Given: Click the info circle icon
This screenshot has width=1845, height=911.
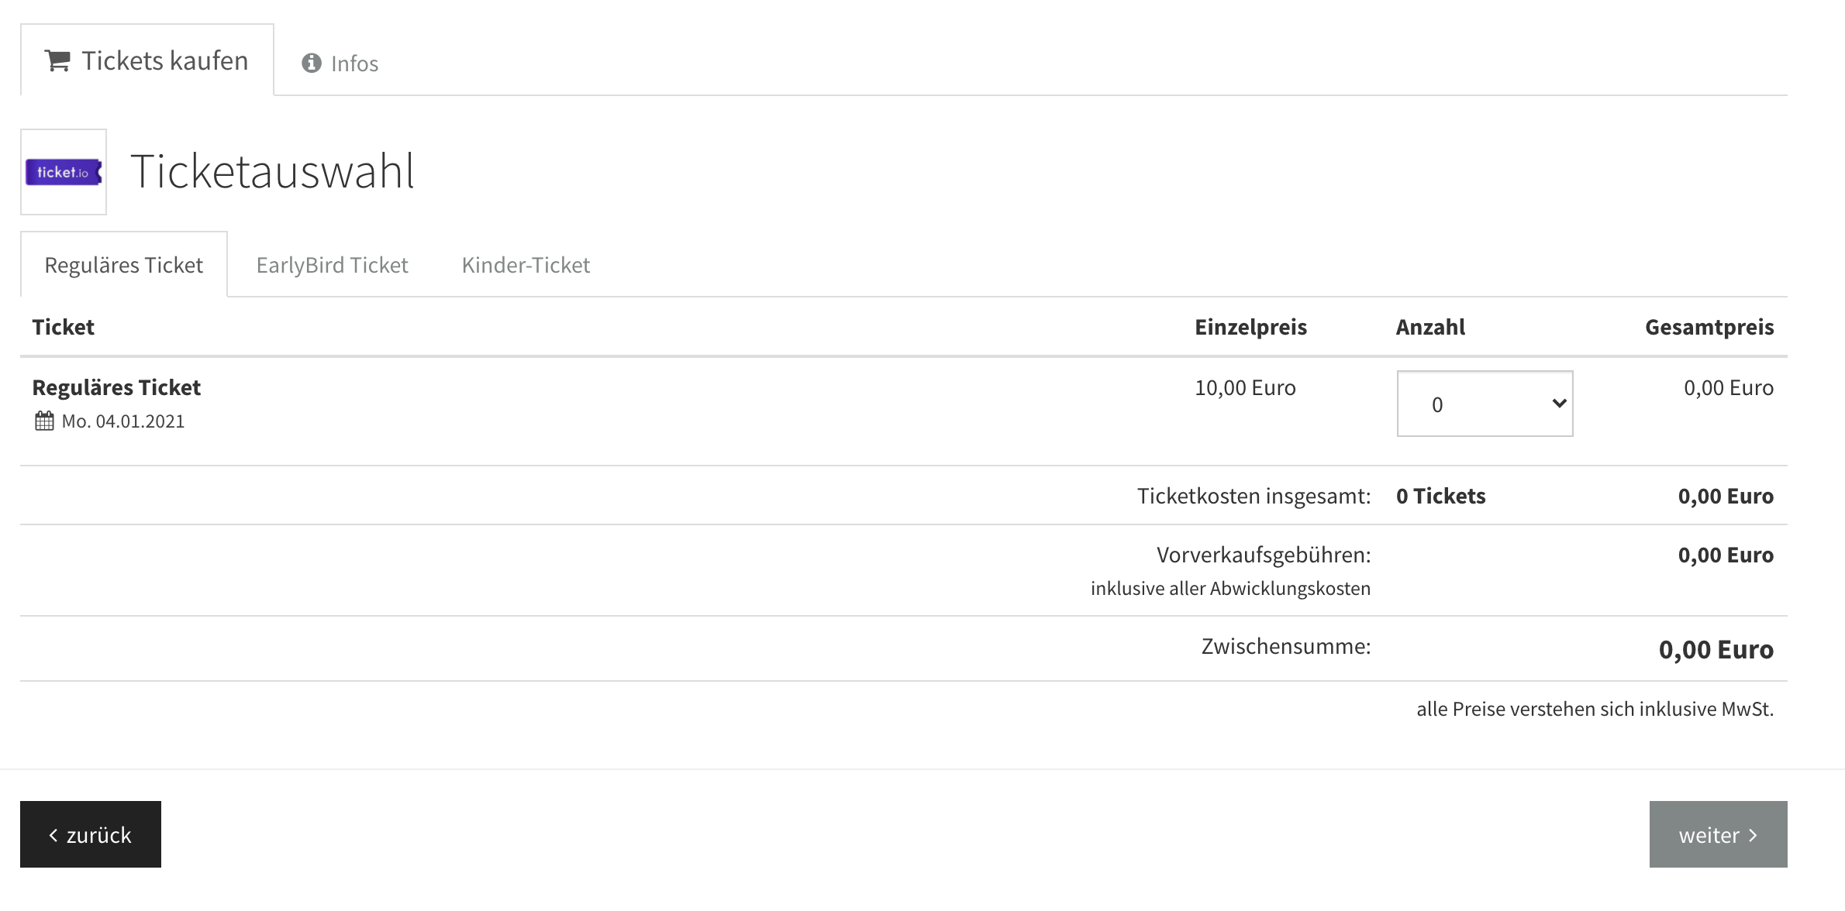Looking at the screenshot, I should click(x=312, y=63).
